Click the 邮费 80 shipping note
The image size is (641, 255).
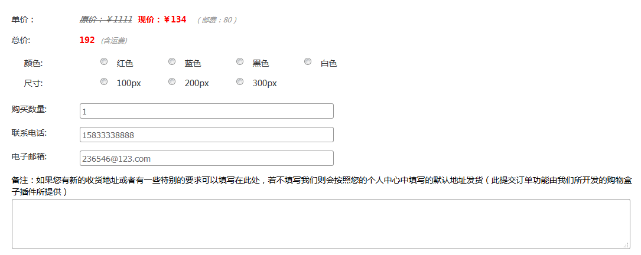(x=217, y=20)
